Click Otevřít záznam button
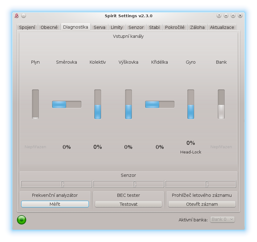 click(x=202, y=204)
